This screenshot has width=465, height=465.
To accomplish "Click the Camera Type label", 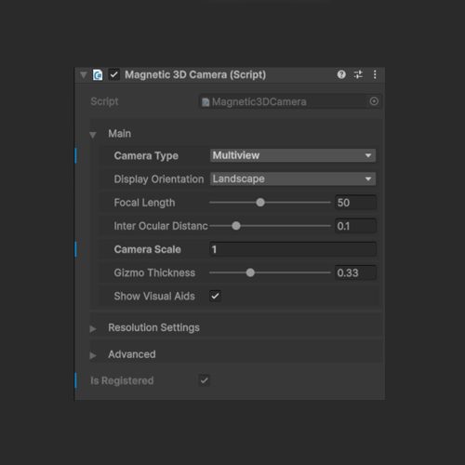I will click(146, 156).
